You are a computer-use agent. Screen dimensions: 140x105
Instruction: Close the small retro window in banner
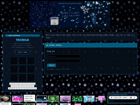pos(57,19)
